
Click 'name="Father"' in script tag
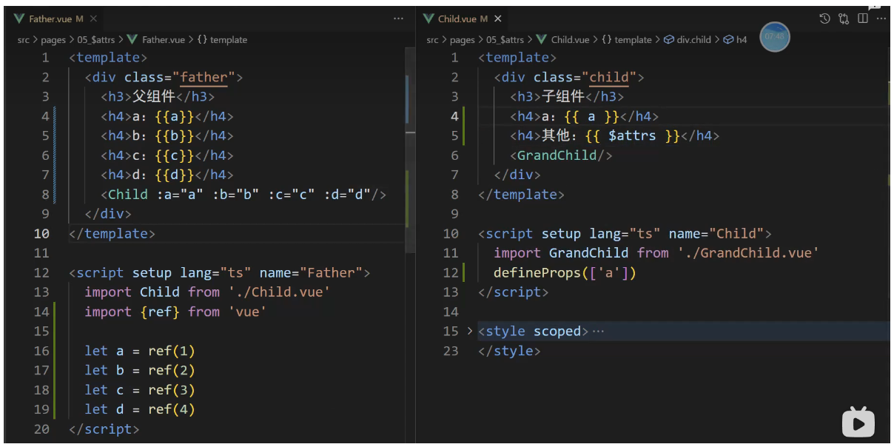(311, 273)
